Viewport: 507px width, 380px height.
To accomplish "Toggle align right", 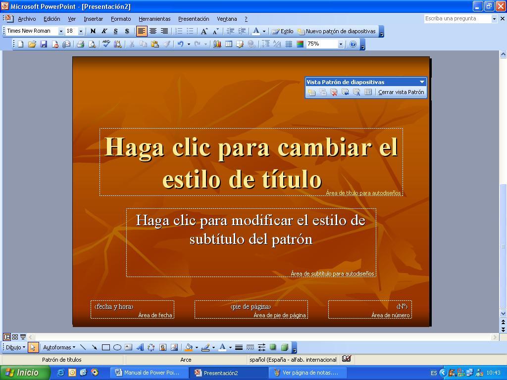I will [x=164, y=31].
